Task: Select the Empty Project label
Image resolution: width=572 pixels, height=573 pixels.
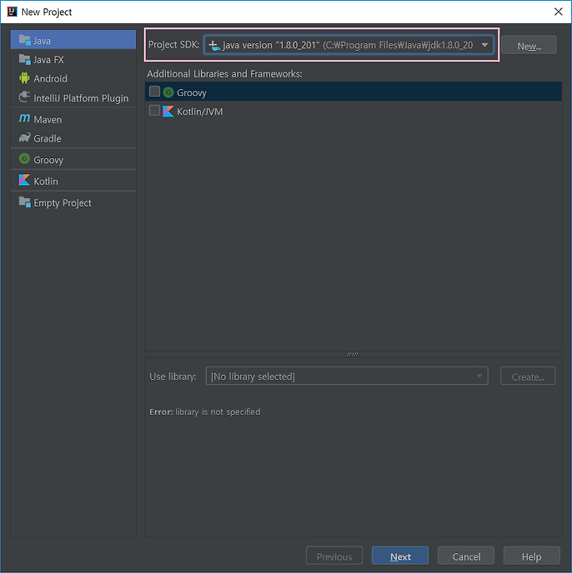Action: 63,203
